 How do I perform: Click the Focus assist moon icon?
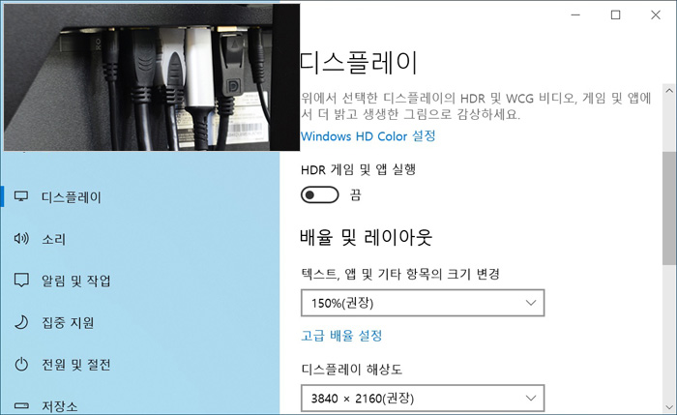[21, 322]
